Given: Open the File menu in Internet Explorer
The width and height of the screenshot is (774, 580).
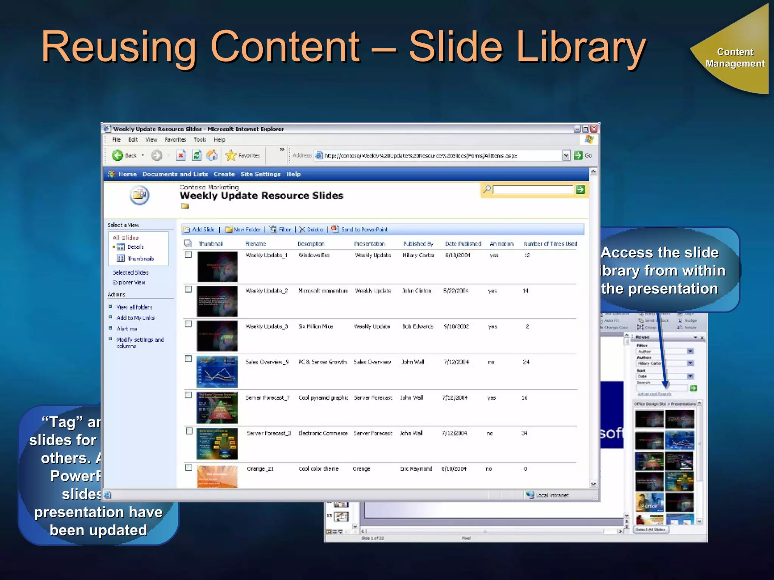Looking at the screenshot, I should (116, 140).
